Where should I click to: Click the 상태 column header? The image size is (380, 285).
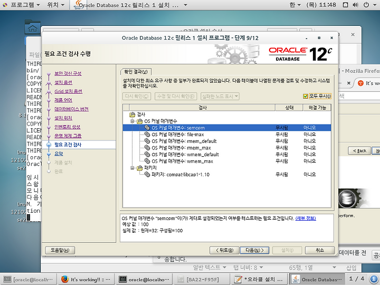[289, 108]
